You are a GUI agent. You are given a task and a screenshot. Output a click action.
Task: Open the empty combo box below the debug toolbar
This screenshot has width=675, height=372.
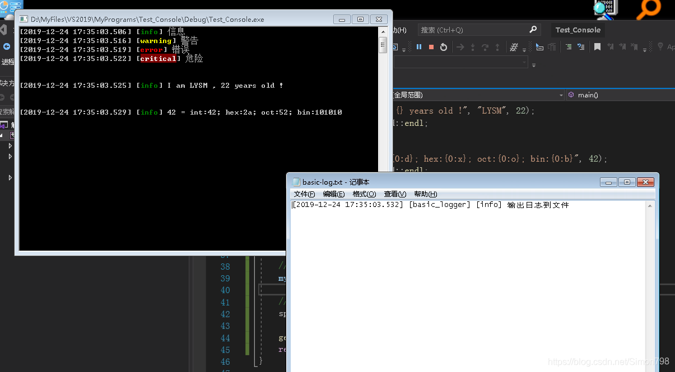(x=460, y=63)
